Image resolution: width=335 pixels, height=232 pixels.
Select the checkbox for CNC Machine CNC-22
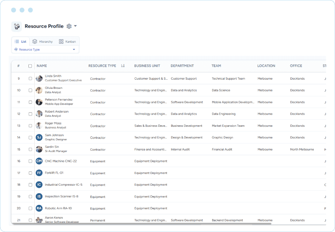(30, 161)
